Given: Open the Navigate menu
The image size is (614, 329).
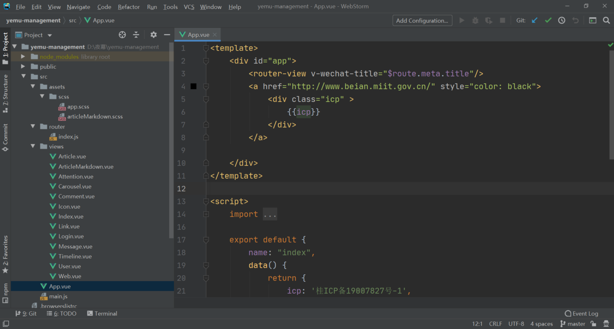Looking at the screenshot, I should tap(78, 7).
